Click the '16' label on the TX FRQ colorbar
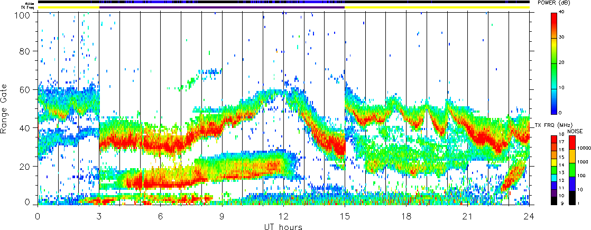The image size is (591, 230). click(561, 150)
